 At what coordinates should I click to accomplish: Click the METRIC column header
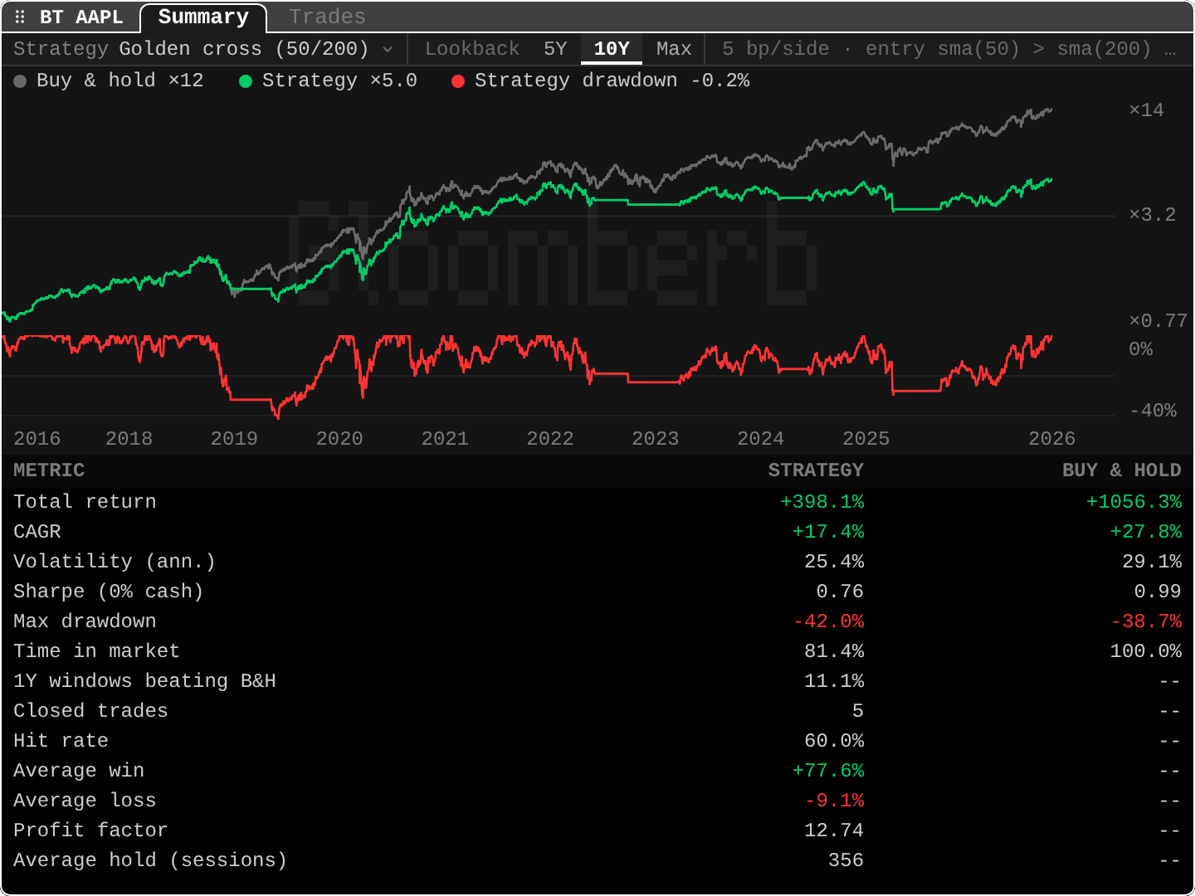point(49,470)
